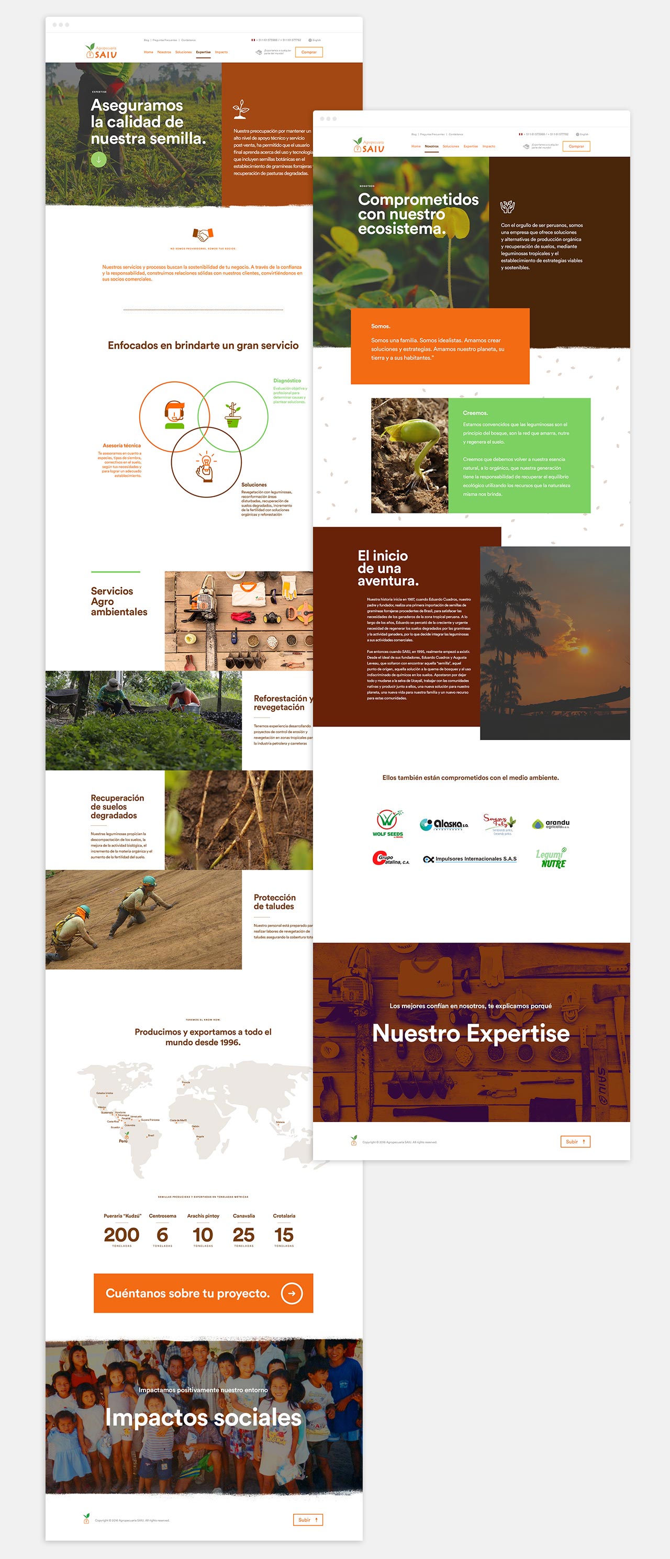Viewport: 670px width, 1559px height.
Task: Click the workers planting photo beside Reforestación
Action: pos(143,720)
